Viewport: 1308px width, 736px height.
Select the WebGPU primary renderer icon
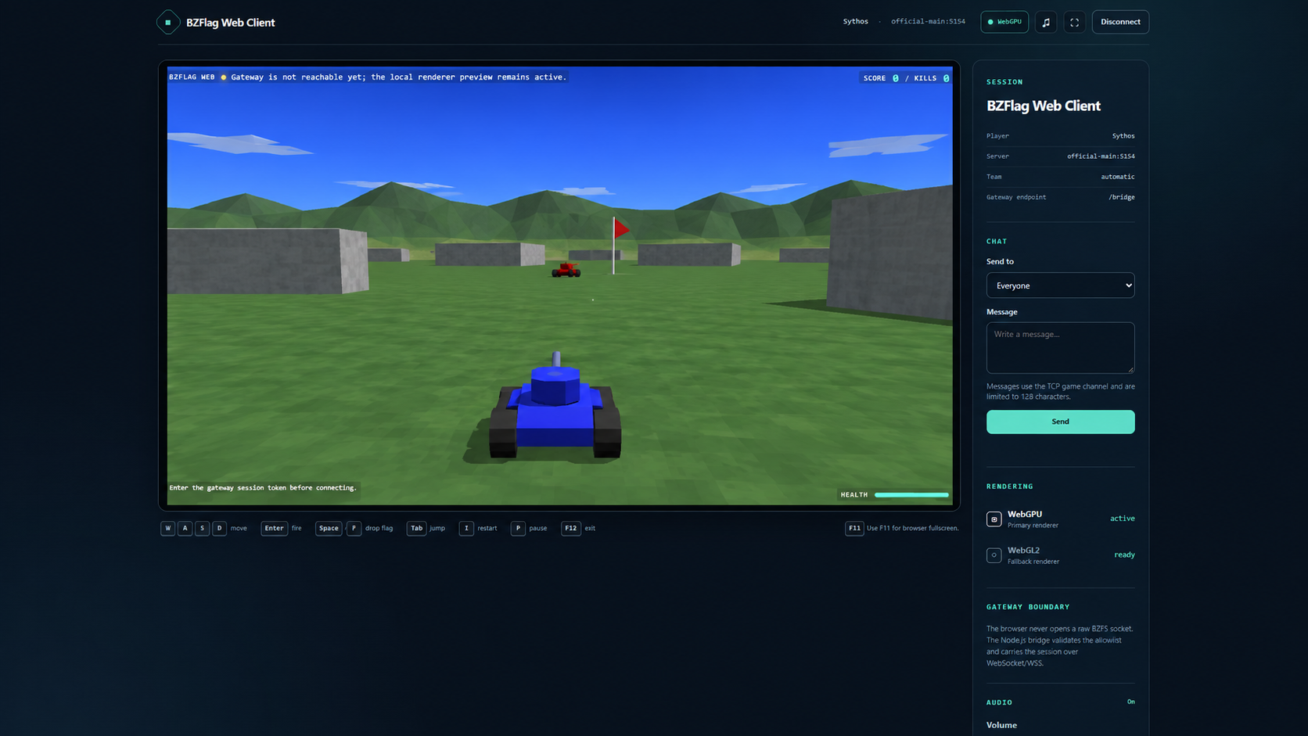[x=994, y=519]
